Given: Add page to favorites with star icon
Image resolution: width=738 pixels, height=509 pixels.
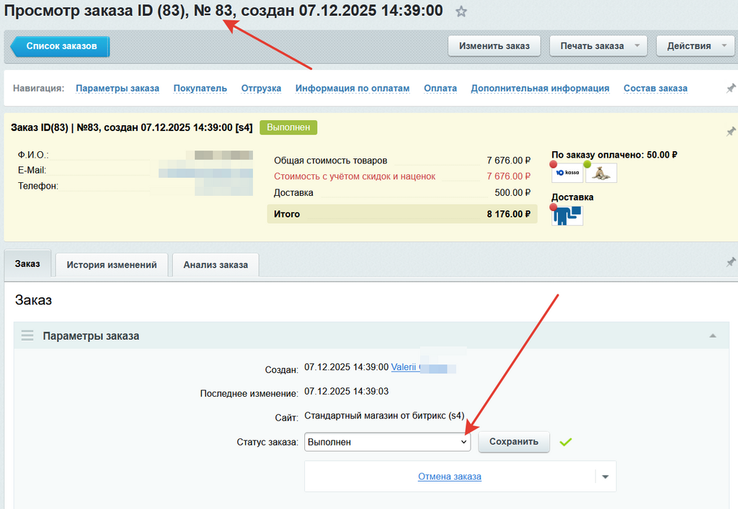Looking at the screenshot, I should click(462, 12).
